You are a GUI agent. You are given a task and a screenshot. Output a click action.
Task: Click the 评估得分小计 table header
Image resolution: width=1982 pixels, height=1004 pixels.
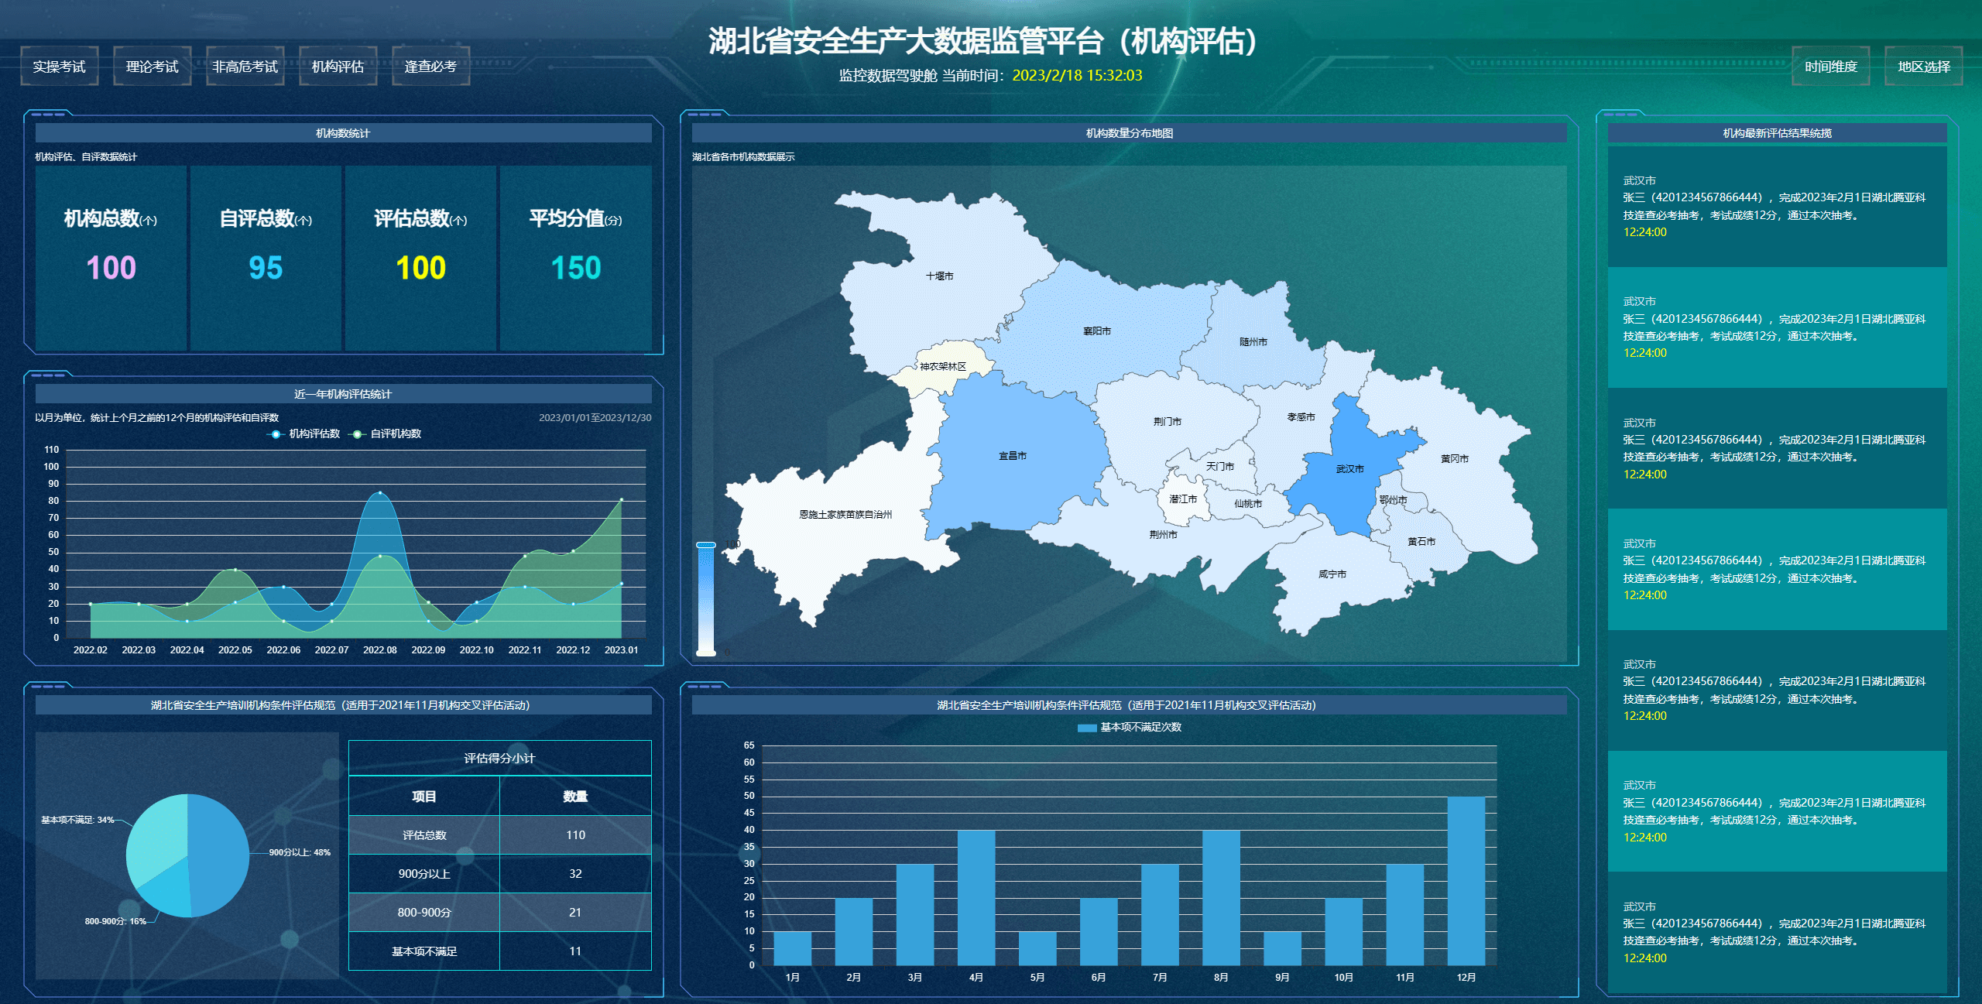[499, 758]
